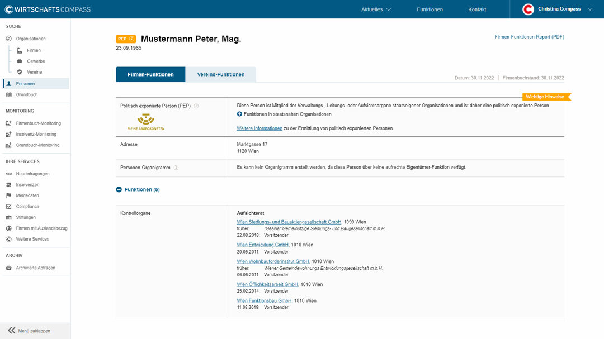Image resolution: width=604 pixels, height=339 pixels.
Task: Click the Insolvenz-Monitoring icon
Action: pos(9,134)
